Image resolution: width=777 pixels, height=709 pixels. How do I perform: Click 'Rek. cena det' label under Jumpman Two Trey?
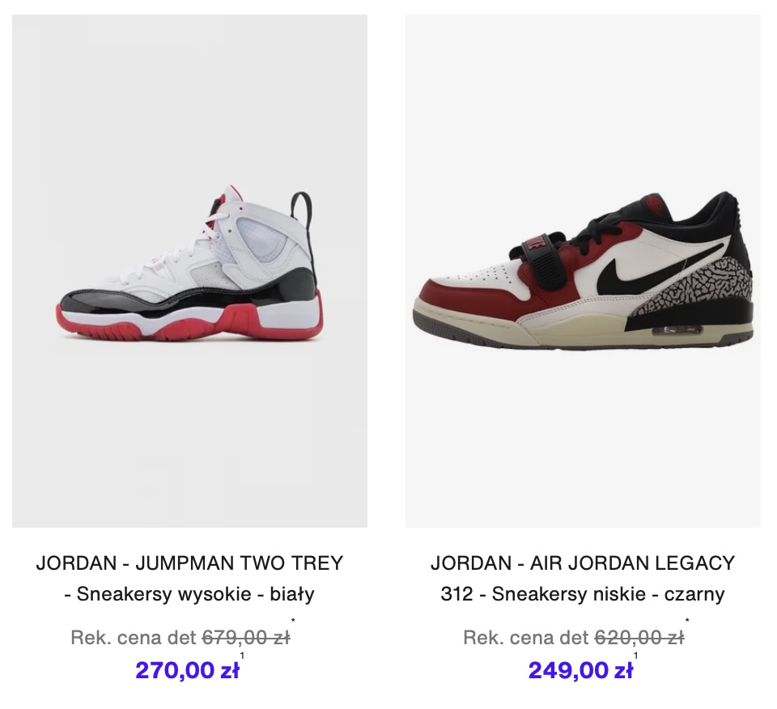[x=134, y=637]
